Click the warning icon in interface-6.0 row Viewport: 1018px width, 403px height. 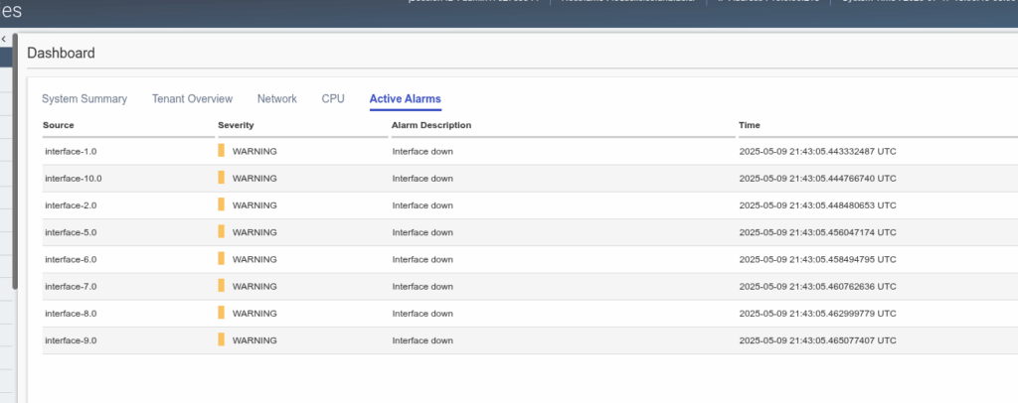222,259
